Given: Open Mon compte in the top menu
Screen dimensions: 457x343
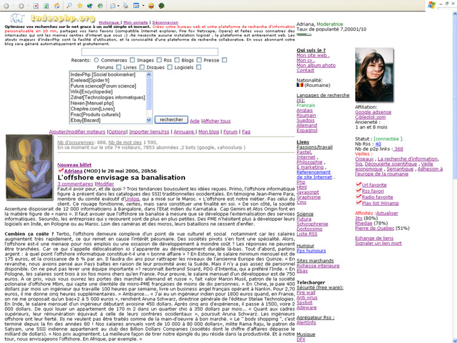Looking at the screenshot, I should pos(135,22).
